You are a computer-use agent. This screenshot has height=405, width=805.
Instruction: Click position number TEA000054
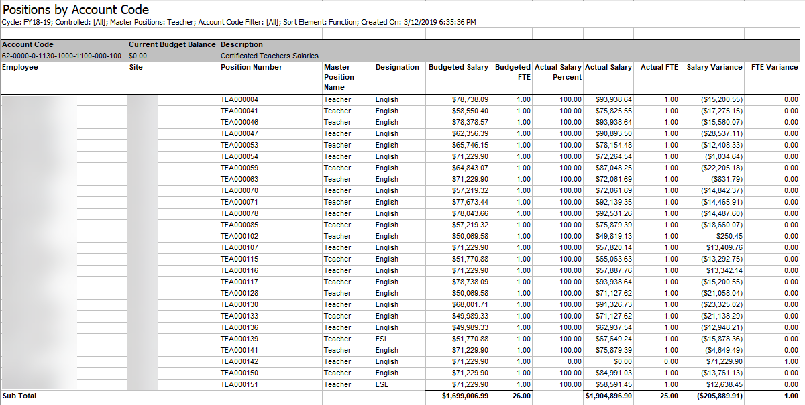click(239, 157)
